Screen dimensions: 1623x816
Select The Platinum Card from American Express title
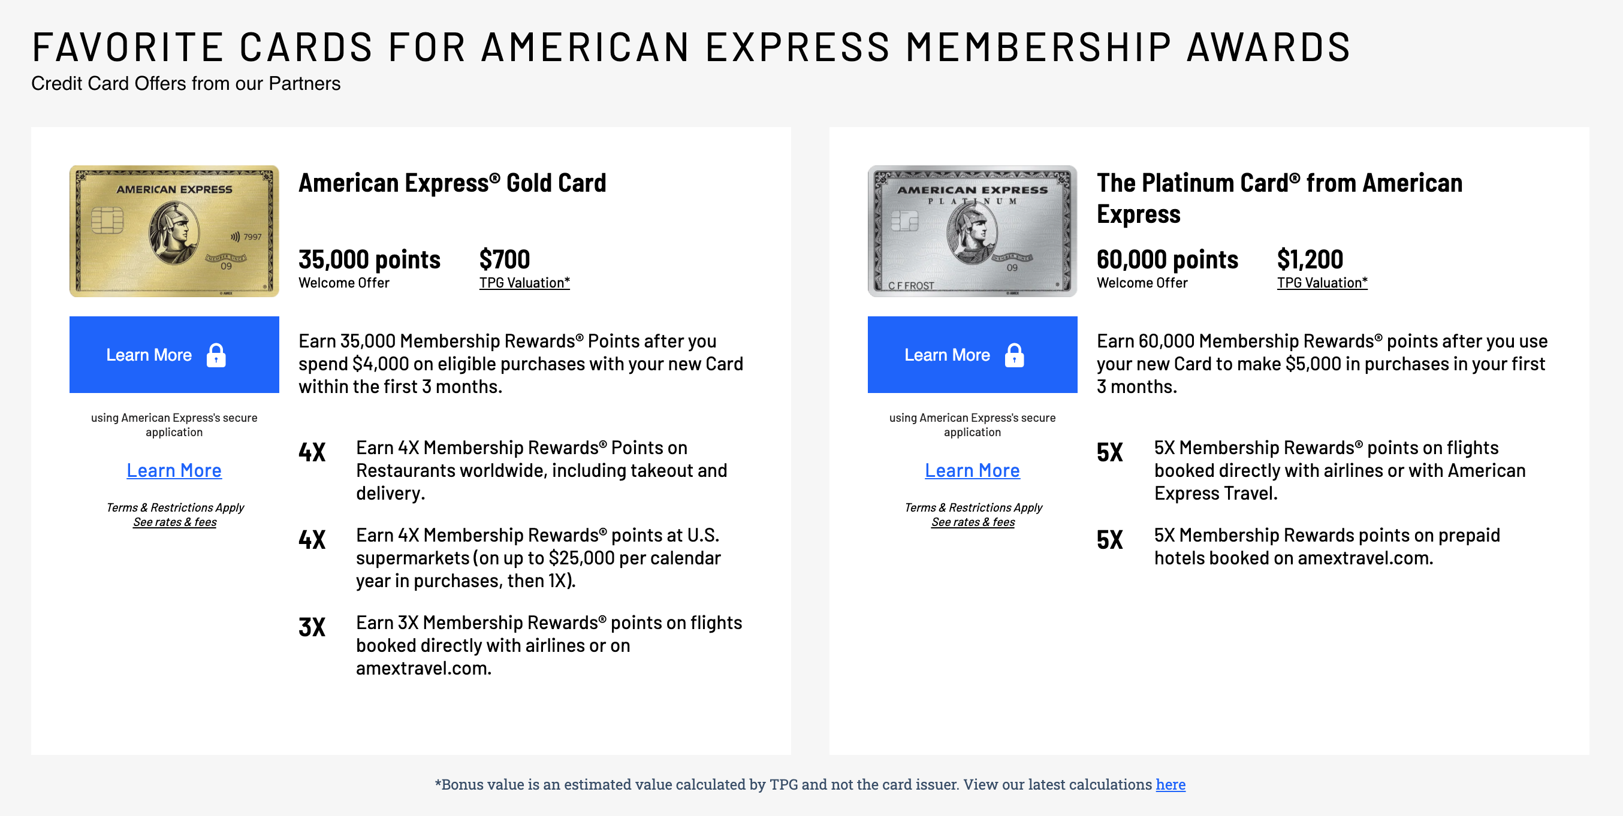tap(1279, 198)
